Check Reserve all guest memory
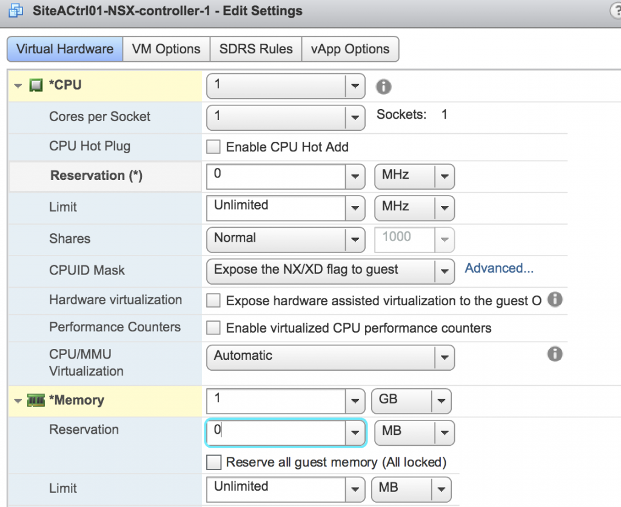 (x=213, y=462)
